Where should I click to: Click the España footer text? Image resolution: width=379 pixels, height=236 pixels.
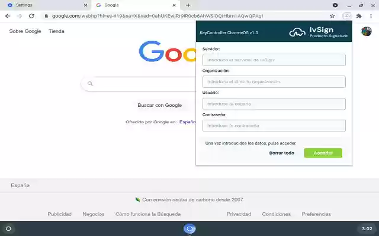[x=20, y=185]
